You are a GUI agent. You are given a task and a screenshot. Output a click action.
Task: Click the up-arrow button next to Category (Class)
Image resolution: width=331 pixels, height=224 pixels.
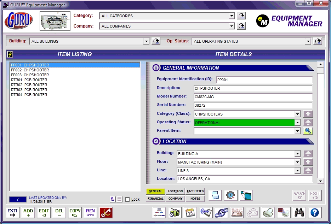[x=308, y=114]
